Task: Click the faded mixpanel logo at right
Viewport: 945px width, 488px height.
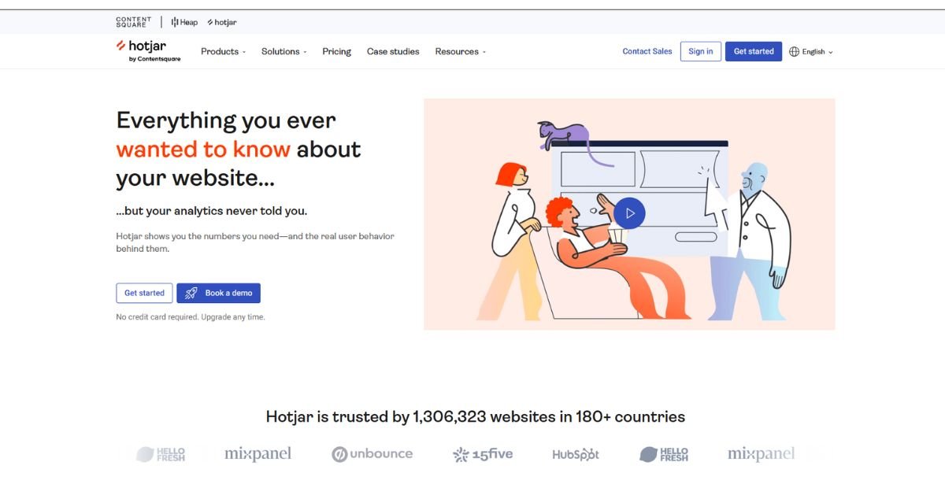Action: click(762, 454)
